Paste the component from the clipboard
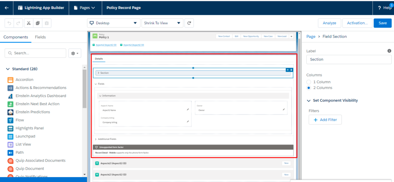 click(x=47, y=23)
